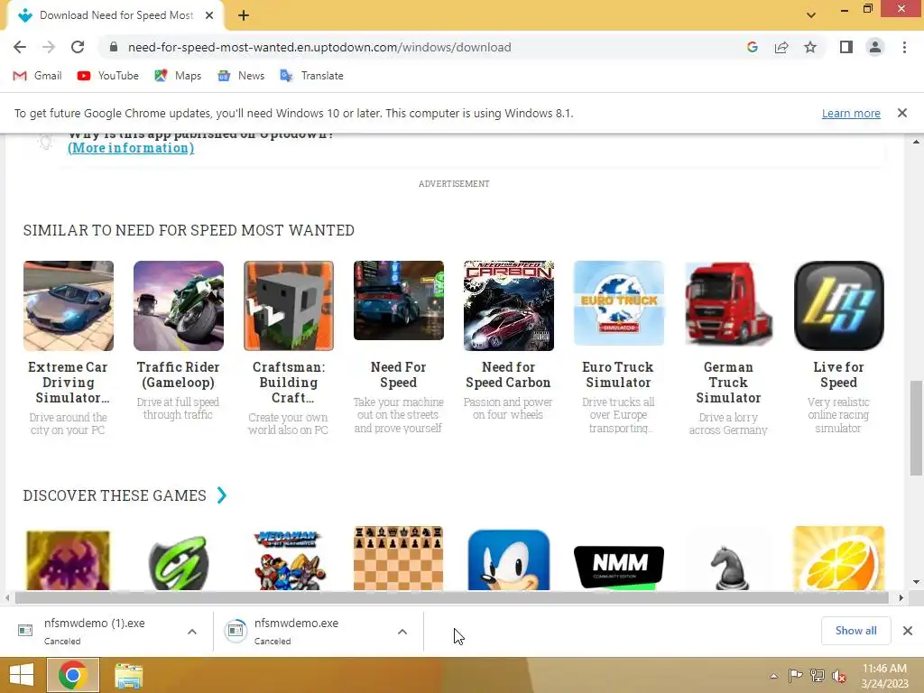The width and height of the screenshot is (924, 693).
Task: Click the muted volume tray icon
Action: pyautogui.click(x=838, y=676)
